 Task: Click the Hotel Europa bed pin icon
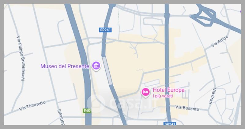[145, 92]
